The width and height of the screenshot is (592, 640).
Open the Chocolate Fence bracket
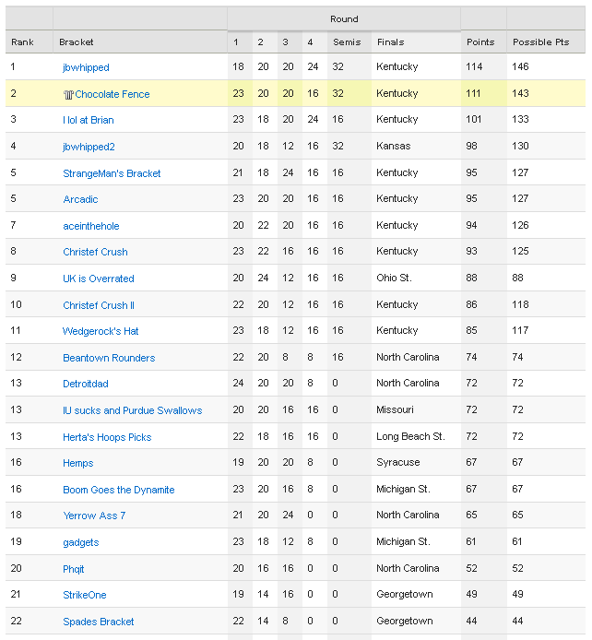coord(112,94)
